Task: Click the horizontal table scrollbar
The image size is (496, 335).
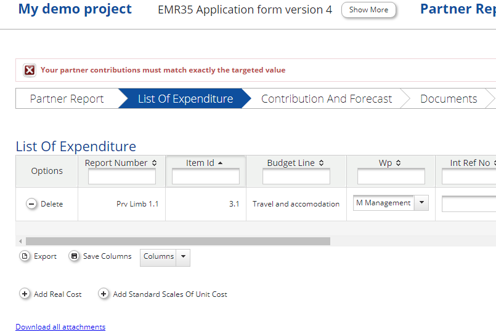Action: pos(177,242)
